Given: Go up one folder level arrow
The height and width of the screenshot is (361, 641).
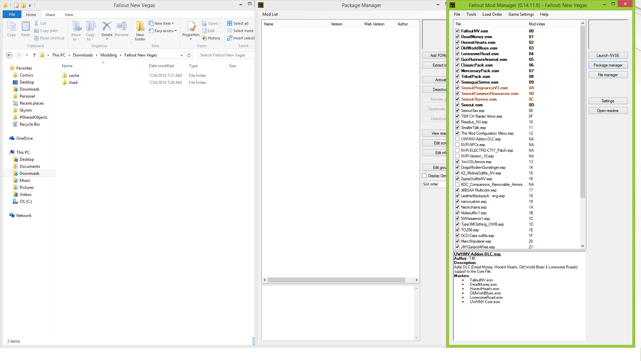Looking at the screenshot, I should [x=34, y=55].
